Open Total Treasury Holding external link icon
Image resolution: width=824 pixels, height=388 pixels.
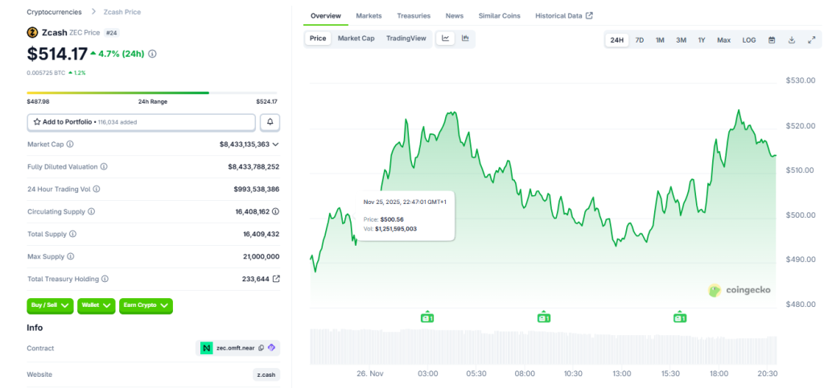click(x=276, y=279)
